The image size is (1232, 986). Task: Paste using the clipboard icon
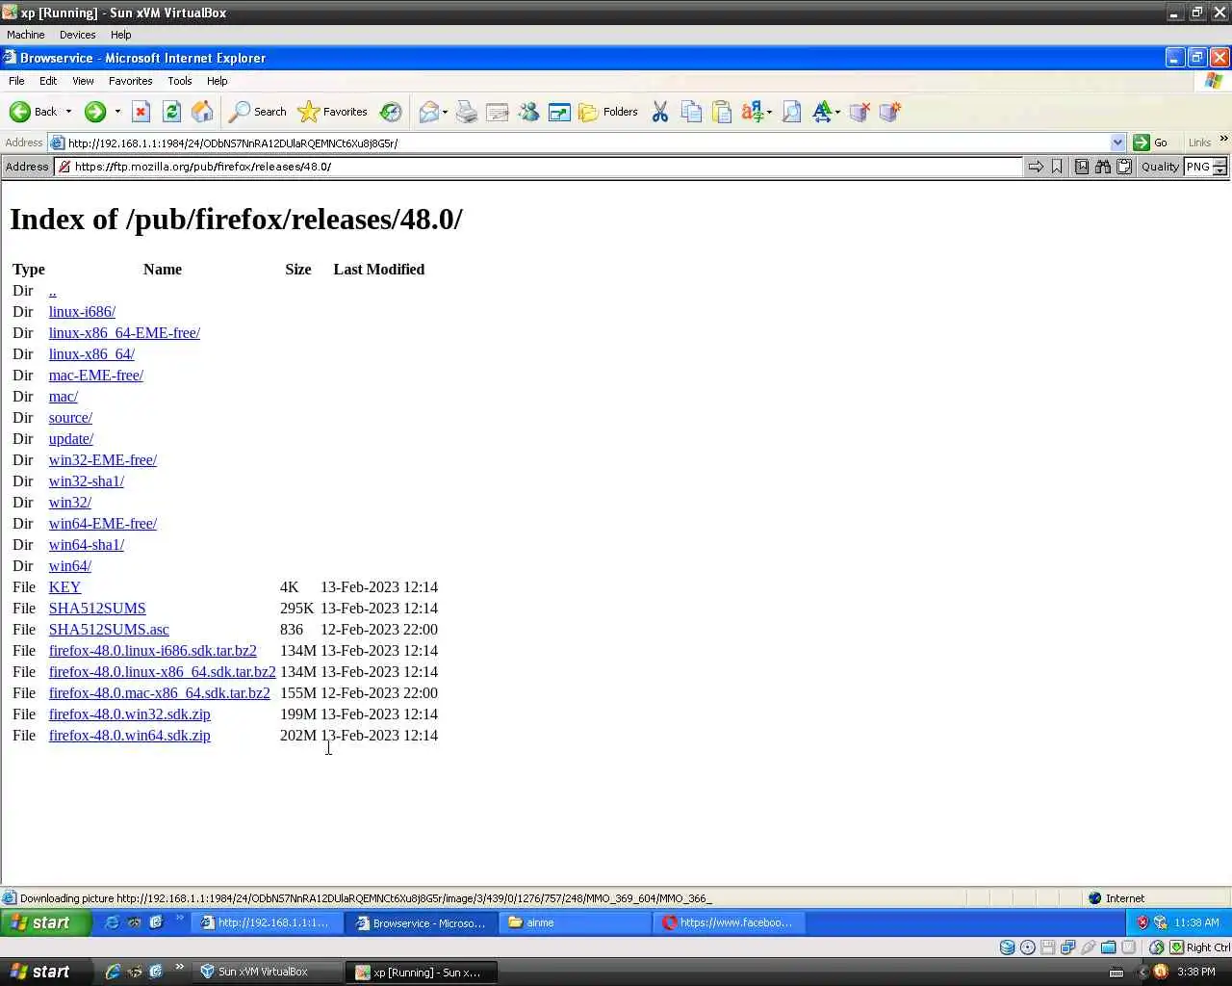point(722,112)
